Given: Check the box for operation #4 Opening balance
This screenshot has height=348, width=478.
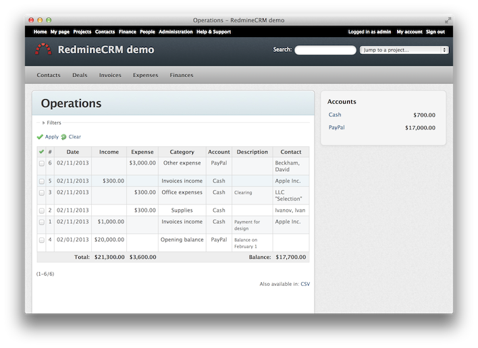Looking at the screenshot, I should click(41, 240).
